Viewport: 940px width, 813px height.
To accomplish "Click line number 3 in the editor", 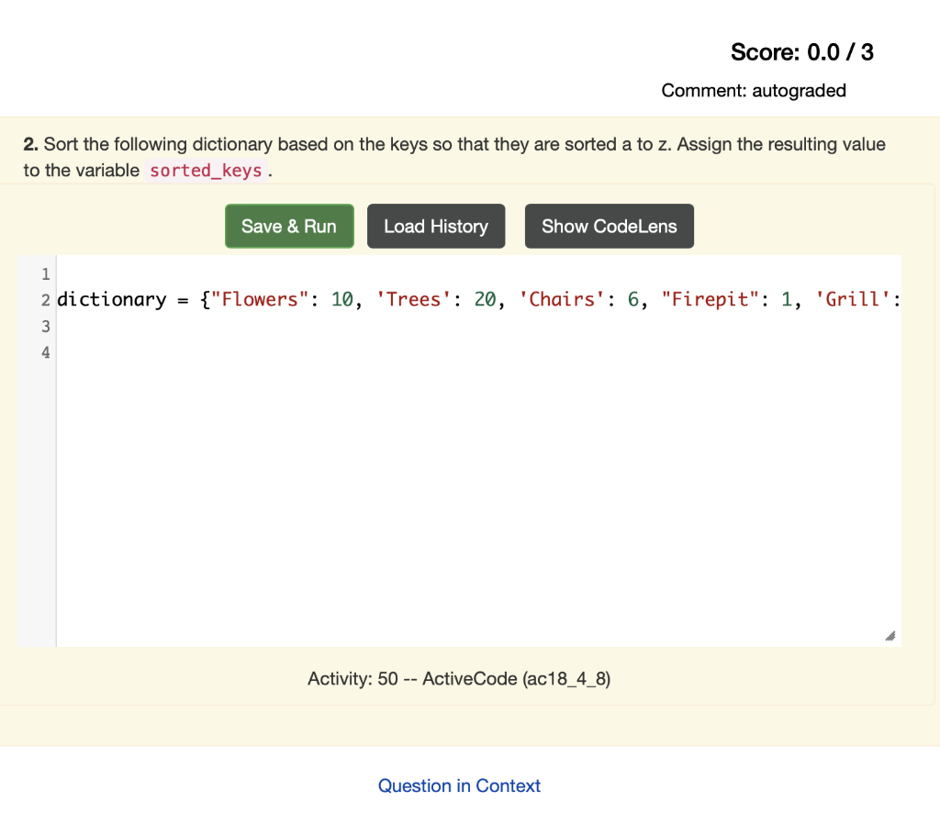I will 45,326.
